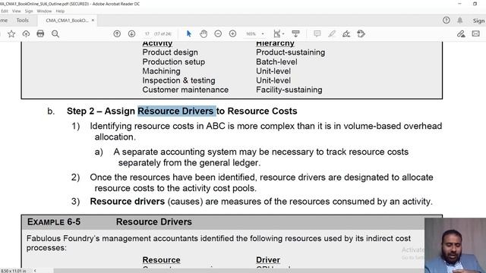486x273 pixels.
Task: Click the 'Example 6-5' heading
Action: point(54,221)
